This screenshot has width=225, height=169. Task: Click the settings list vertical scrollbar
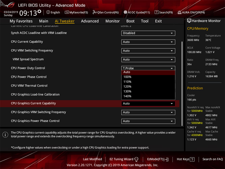point(182,84)
